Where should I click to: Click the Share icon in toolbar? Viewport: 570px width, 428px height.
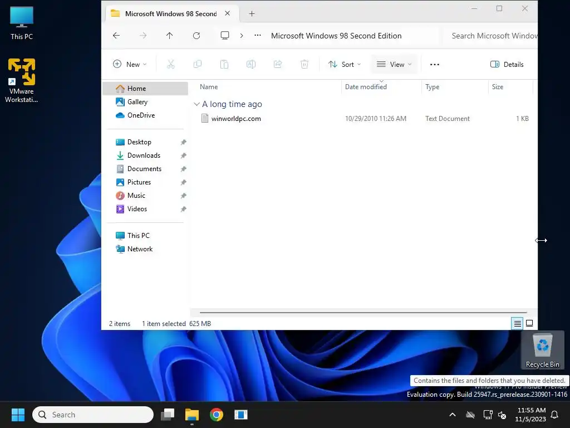(x=278, y=65)
